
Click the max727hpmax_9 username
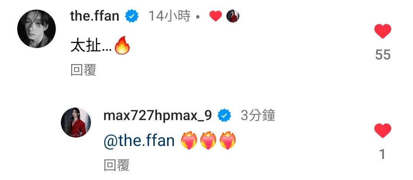click(x=158, y=116)
